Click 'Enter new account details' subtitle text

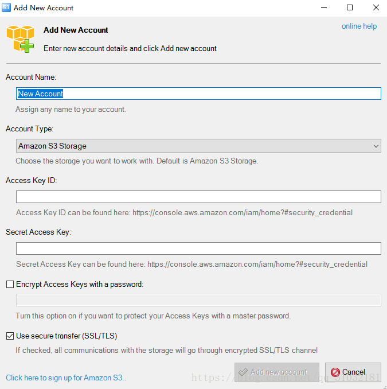point(130,48)
